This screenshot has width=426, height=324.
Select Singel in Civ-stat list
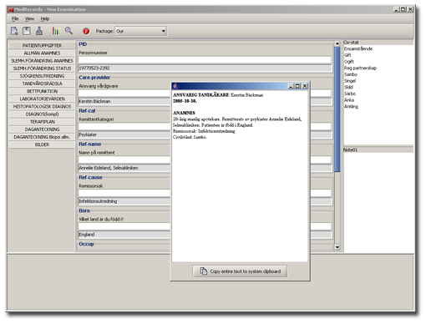350,81
